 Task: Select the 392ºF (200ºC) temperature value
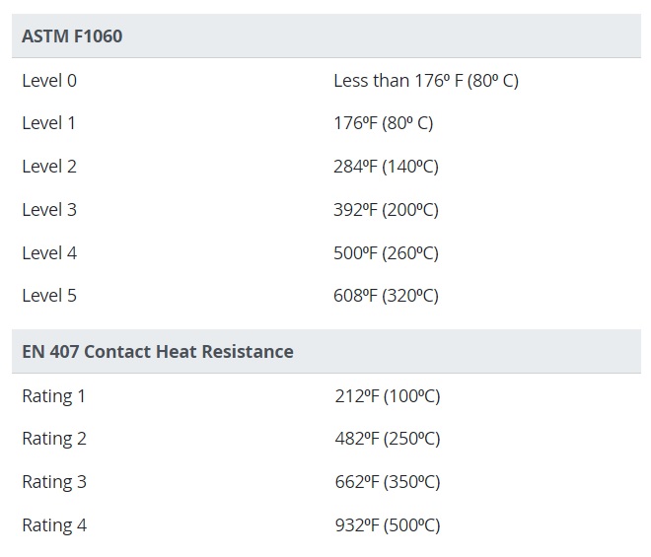(386, 210)
